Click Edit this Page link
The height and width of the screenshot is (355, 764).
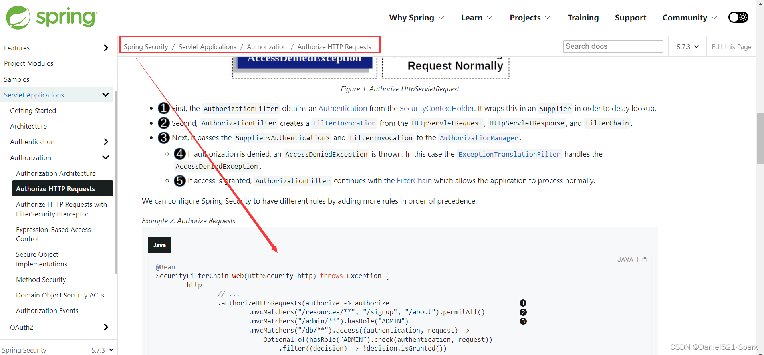(731, 47)
